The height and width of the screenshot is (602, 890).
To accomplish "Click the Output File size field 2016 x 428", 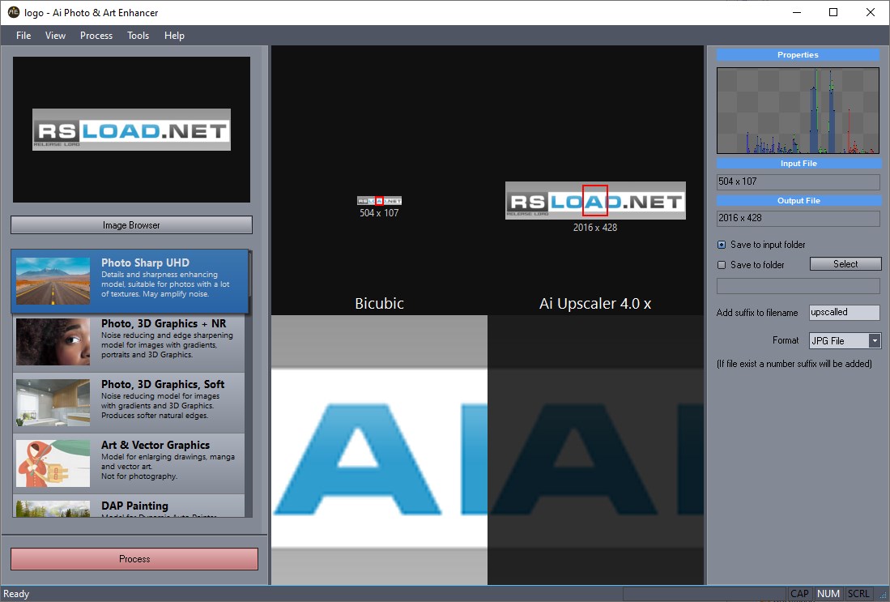I will coord(798,218).
